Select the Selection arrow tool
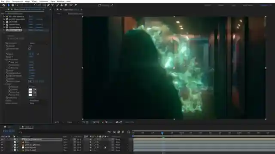The height and width of the screenshot is (154, 275). point(9,5)
